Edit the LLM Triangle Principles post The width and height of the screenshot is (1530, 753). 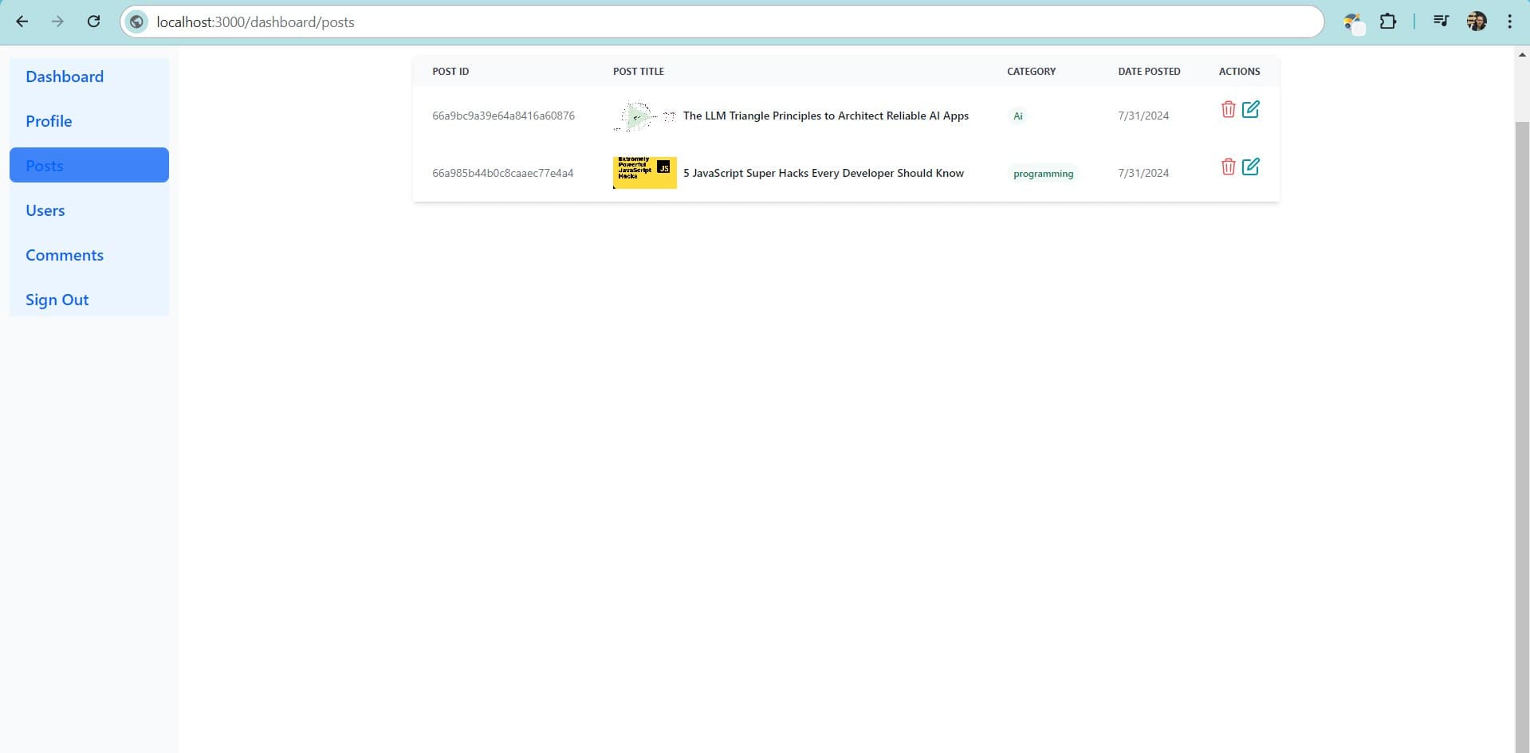click(1250, 109)
